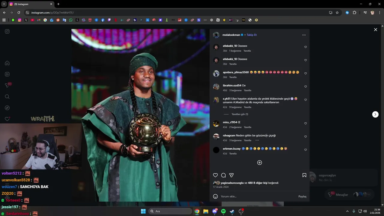Like efebekk_10's first Oeeeee comment

306,47
